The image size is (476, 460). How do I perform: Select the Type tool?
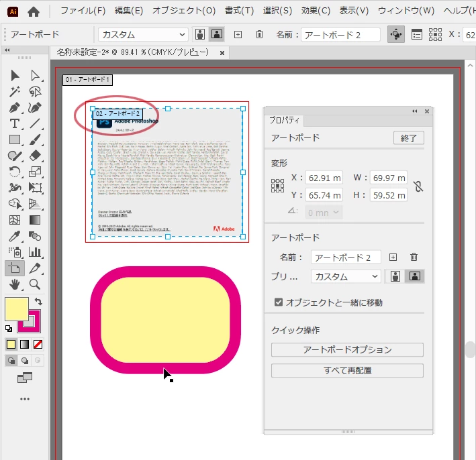pyautogui.click(x=15, y=124)
